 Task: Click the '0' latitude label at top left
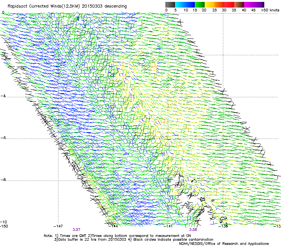(x=3, y=12)
